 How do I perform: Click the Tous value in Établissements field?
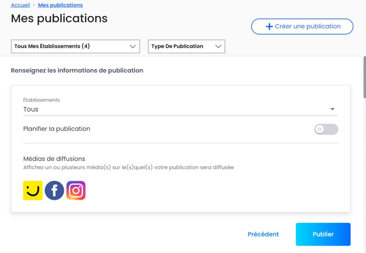point(31,109)
